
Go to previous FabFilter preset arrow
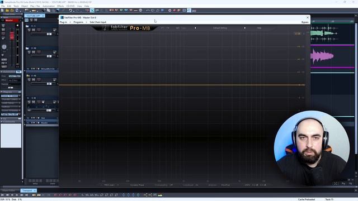[x=195, y=28]
